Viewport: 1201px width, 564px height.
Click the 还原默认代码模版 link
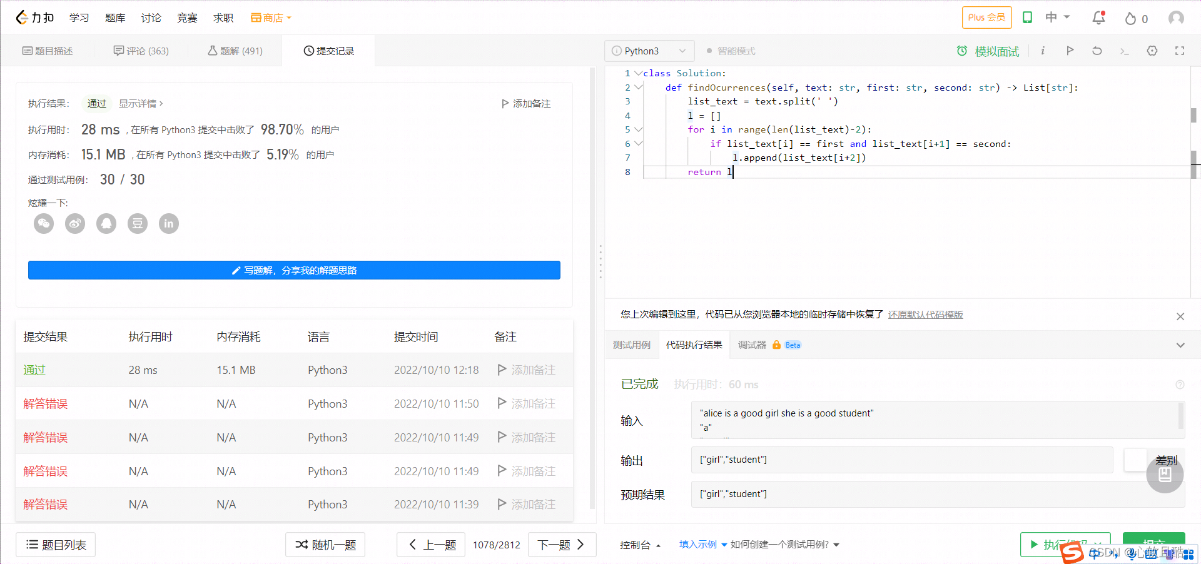pyautogui.click(x=925, y=315)
